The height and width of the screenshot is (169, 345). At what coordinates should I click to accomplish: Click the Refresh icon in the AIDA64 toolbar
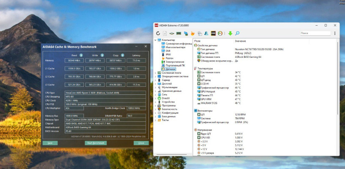(158, 33)
